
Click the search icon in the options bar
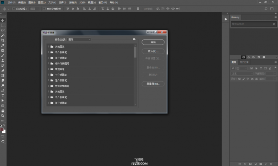click(x=266, y=9)
